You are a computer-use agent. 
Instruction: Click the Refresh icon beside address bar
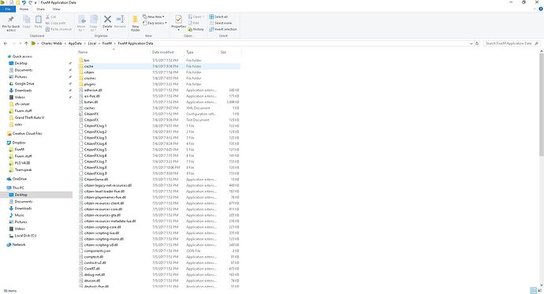click(x=477, y=43)
